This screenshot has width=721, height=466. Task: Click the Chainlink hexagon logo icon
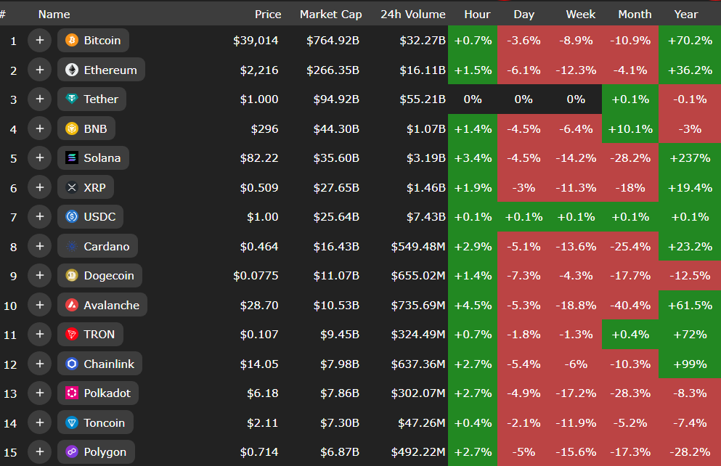click(71, 364)
